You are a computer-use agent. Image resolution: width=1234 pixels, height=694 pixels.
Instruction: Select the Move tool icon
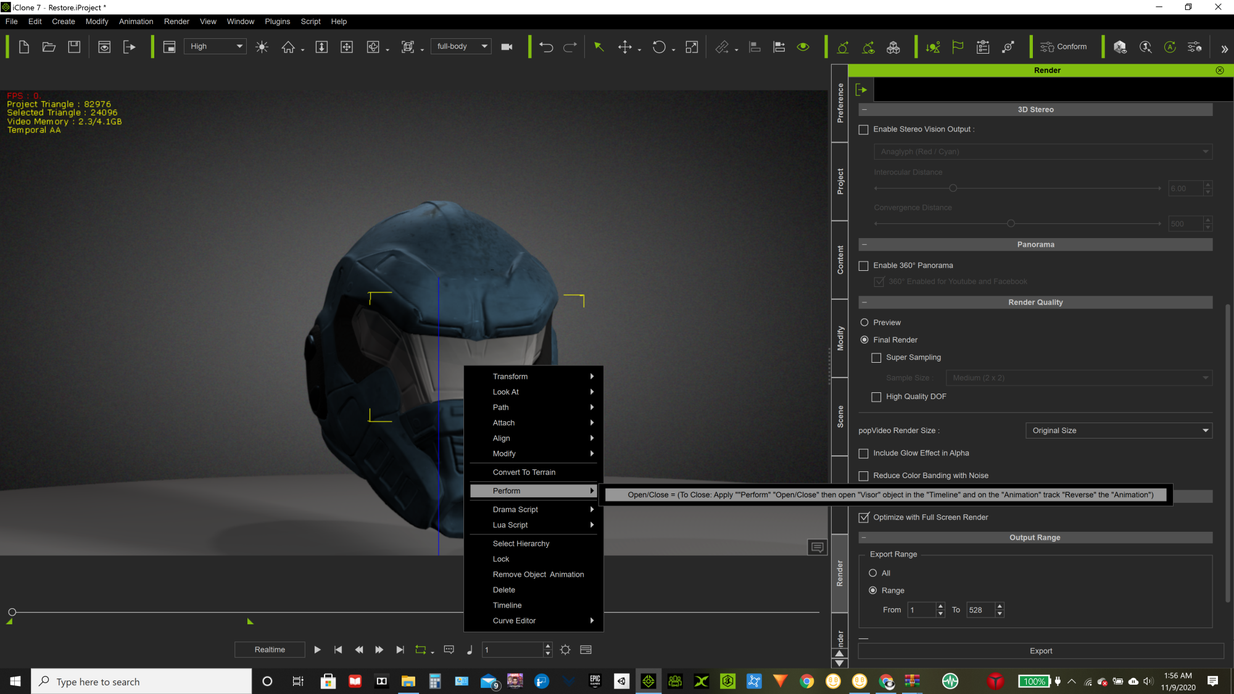pos(624,47)
